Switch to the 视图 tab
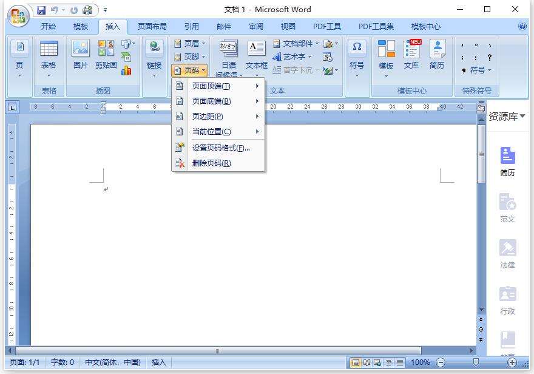534x374 pixels. tap(288, 26)
